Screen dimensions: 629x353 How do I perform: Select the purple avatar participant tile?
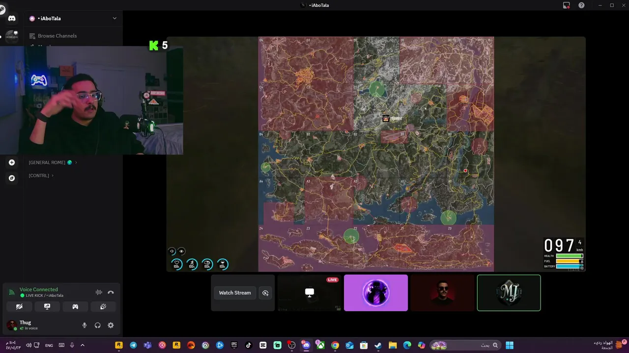(x=376, y=293)
